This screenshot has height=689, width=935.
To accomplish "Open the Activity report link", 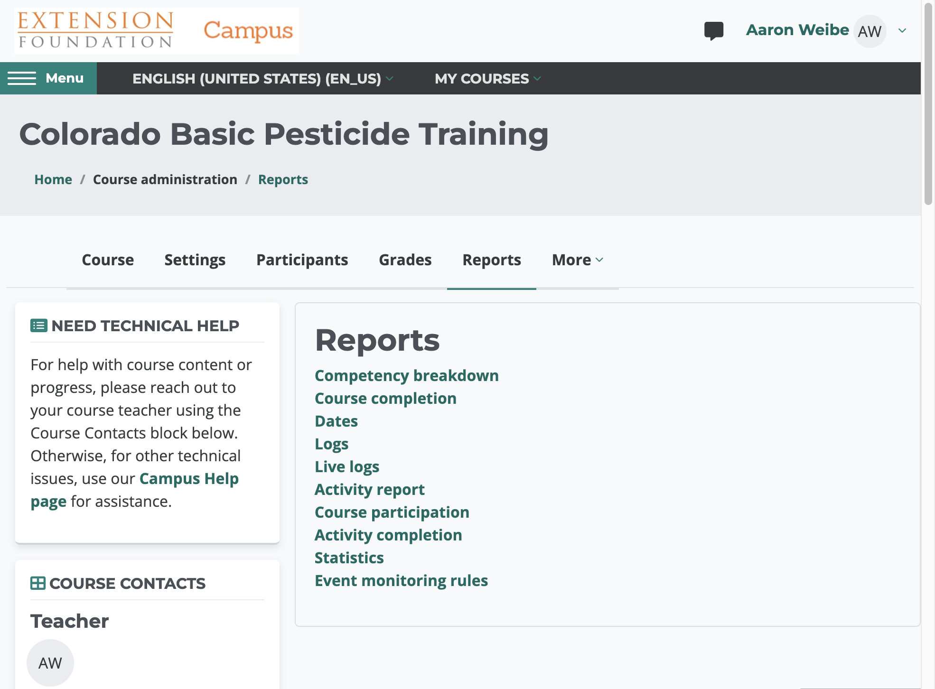I will (369, 490).
